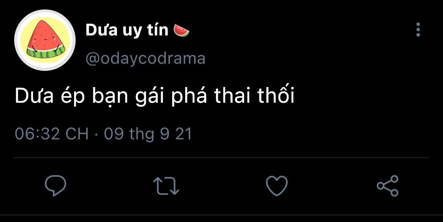
Task: Visit the @odaycodrama handle
Action: (x=145, y=59)
